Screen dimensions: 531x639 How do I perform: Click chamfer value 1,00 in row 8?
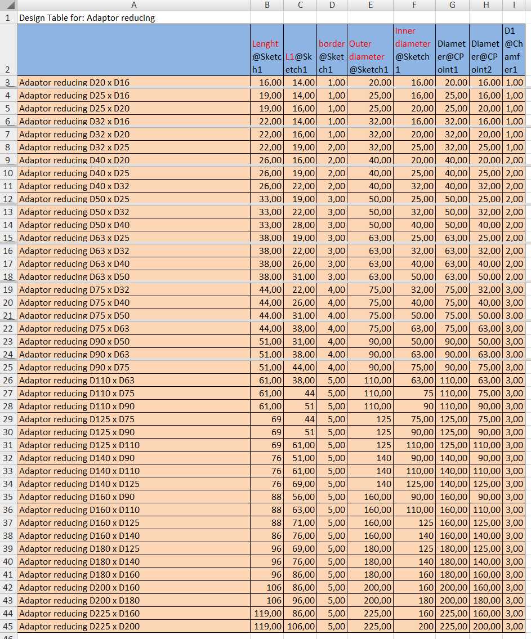pos(514,147)
